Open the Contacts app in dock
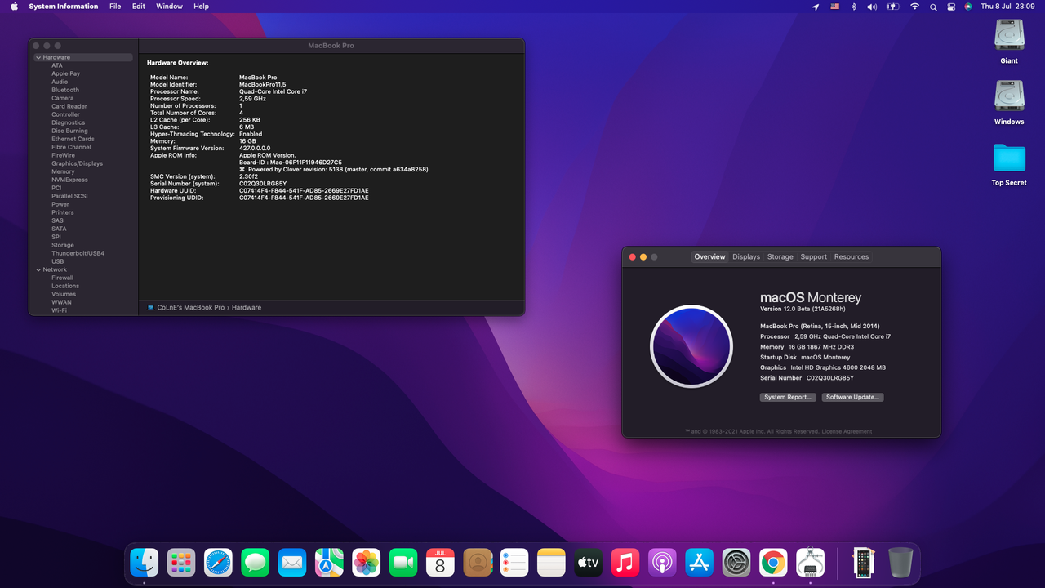Viewport: 1045px width, 588px height. 478,562
